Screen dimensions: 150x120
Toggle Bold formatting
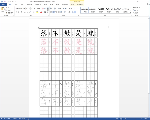(x=16, y=12)
